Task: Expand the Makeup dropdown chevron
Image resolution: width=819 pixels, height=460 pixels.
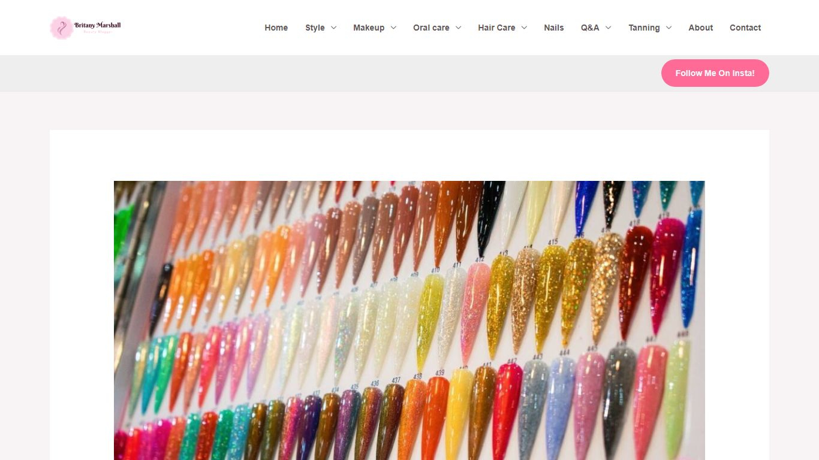Action: point(393,28)
